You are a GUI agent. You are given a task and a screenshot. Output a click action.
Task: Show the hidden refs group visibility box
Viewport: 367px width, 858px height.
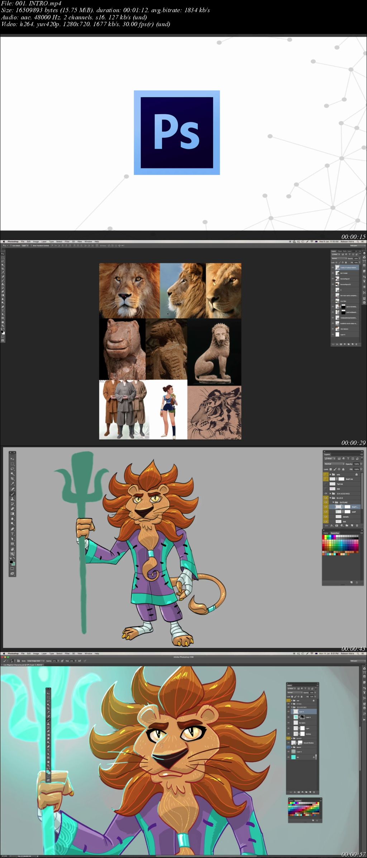[x=326, y=475]
